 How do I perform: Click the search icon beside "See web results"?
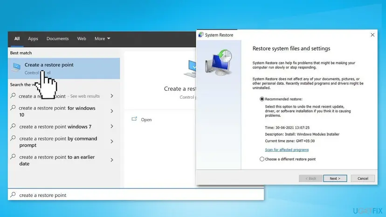point(13,96)
